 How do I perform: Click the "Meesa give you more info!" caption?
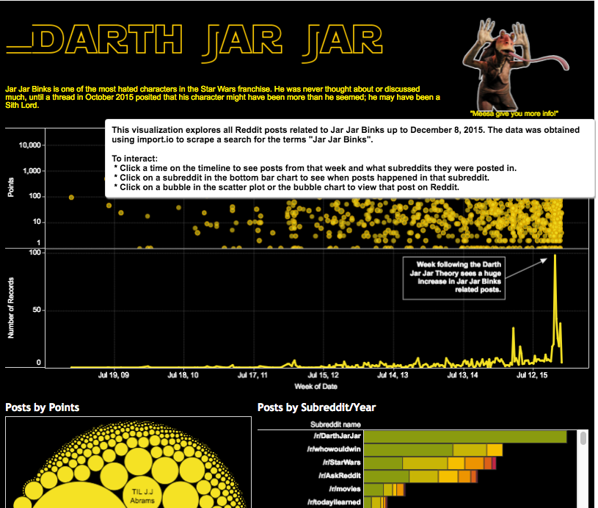tap(514, 114)
